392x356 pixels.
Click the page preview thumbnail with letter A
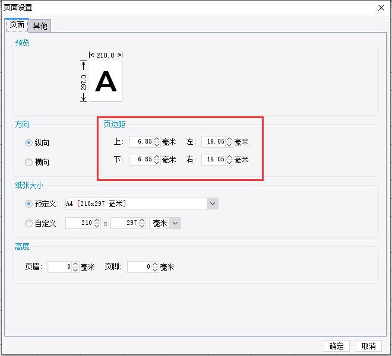tap(106, 81)
